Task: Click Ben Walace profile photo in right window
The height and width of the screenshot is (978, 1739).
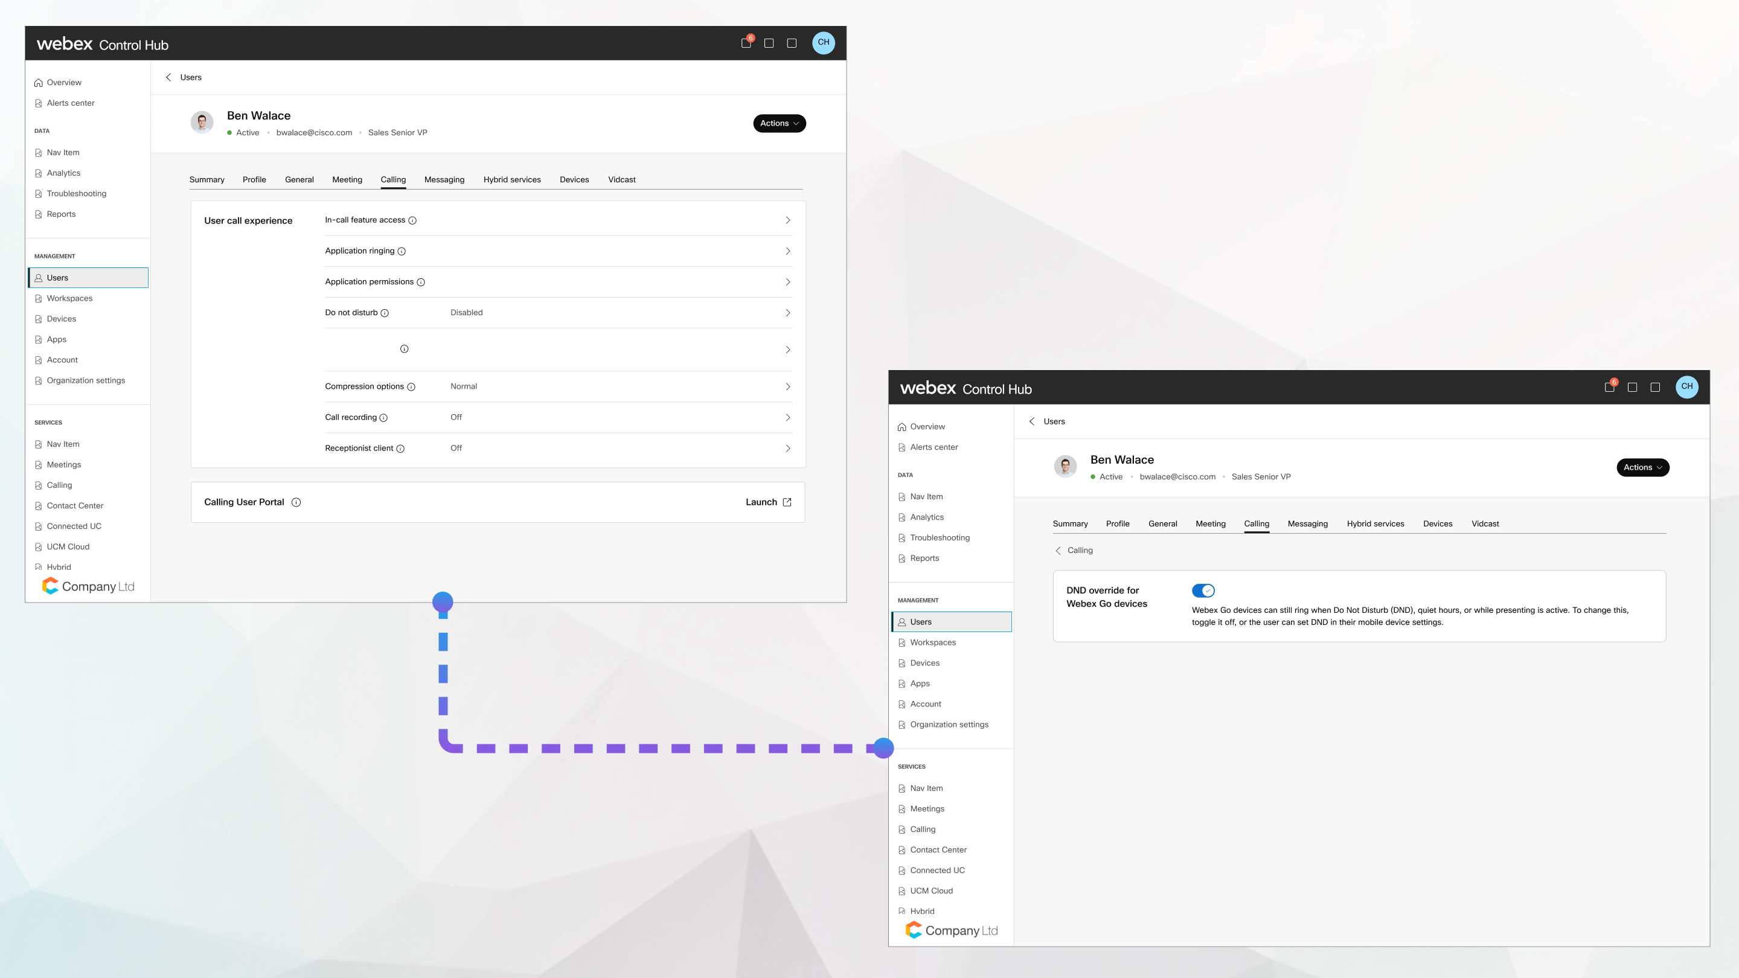Action: 1065,467
